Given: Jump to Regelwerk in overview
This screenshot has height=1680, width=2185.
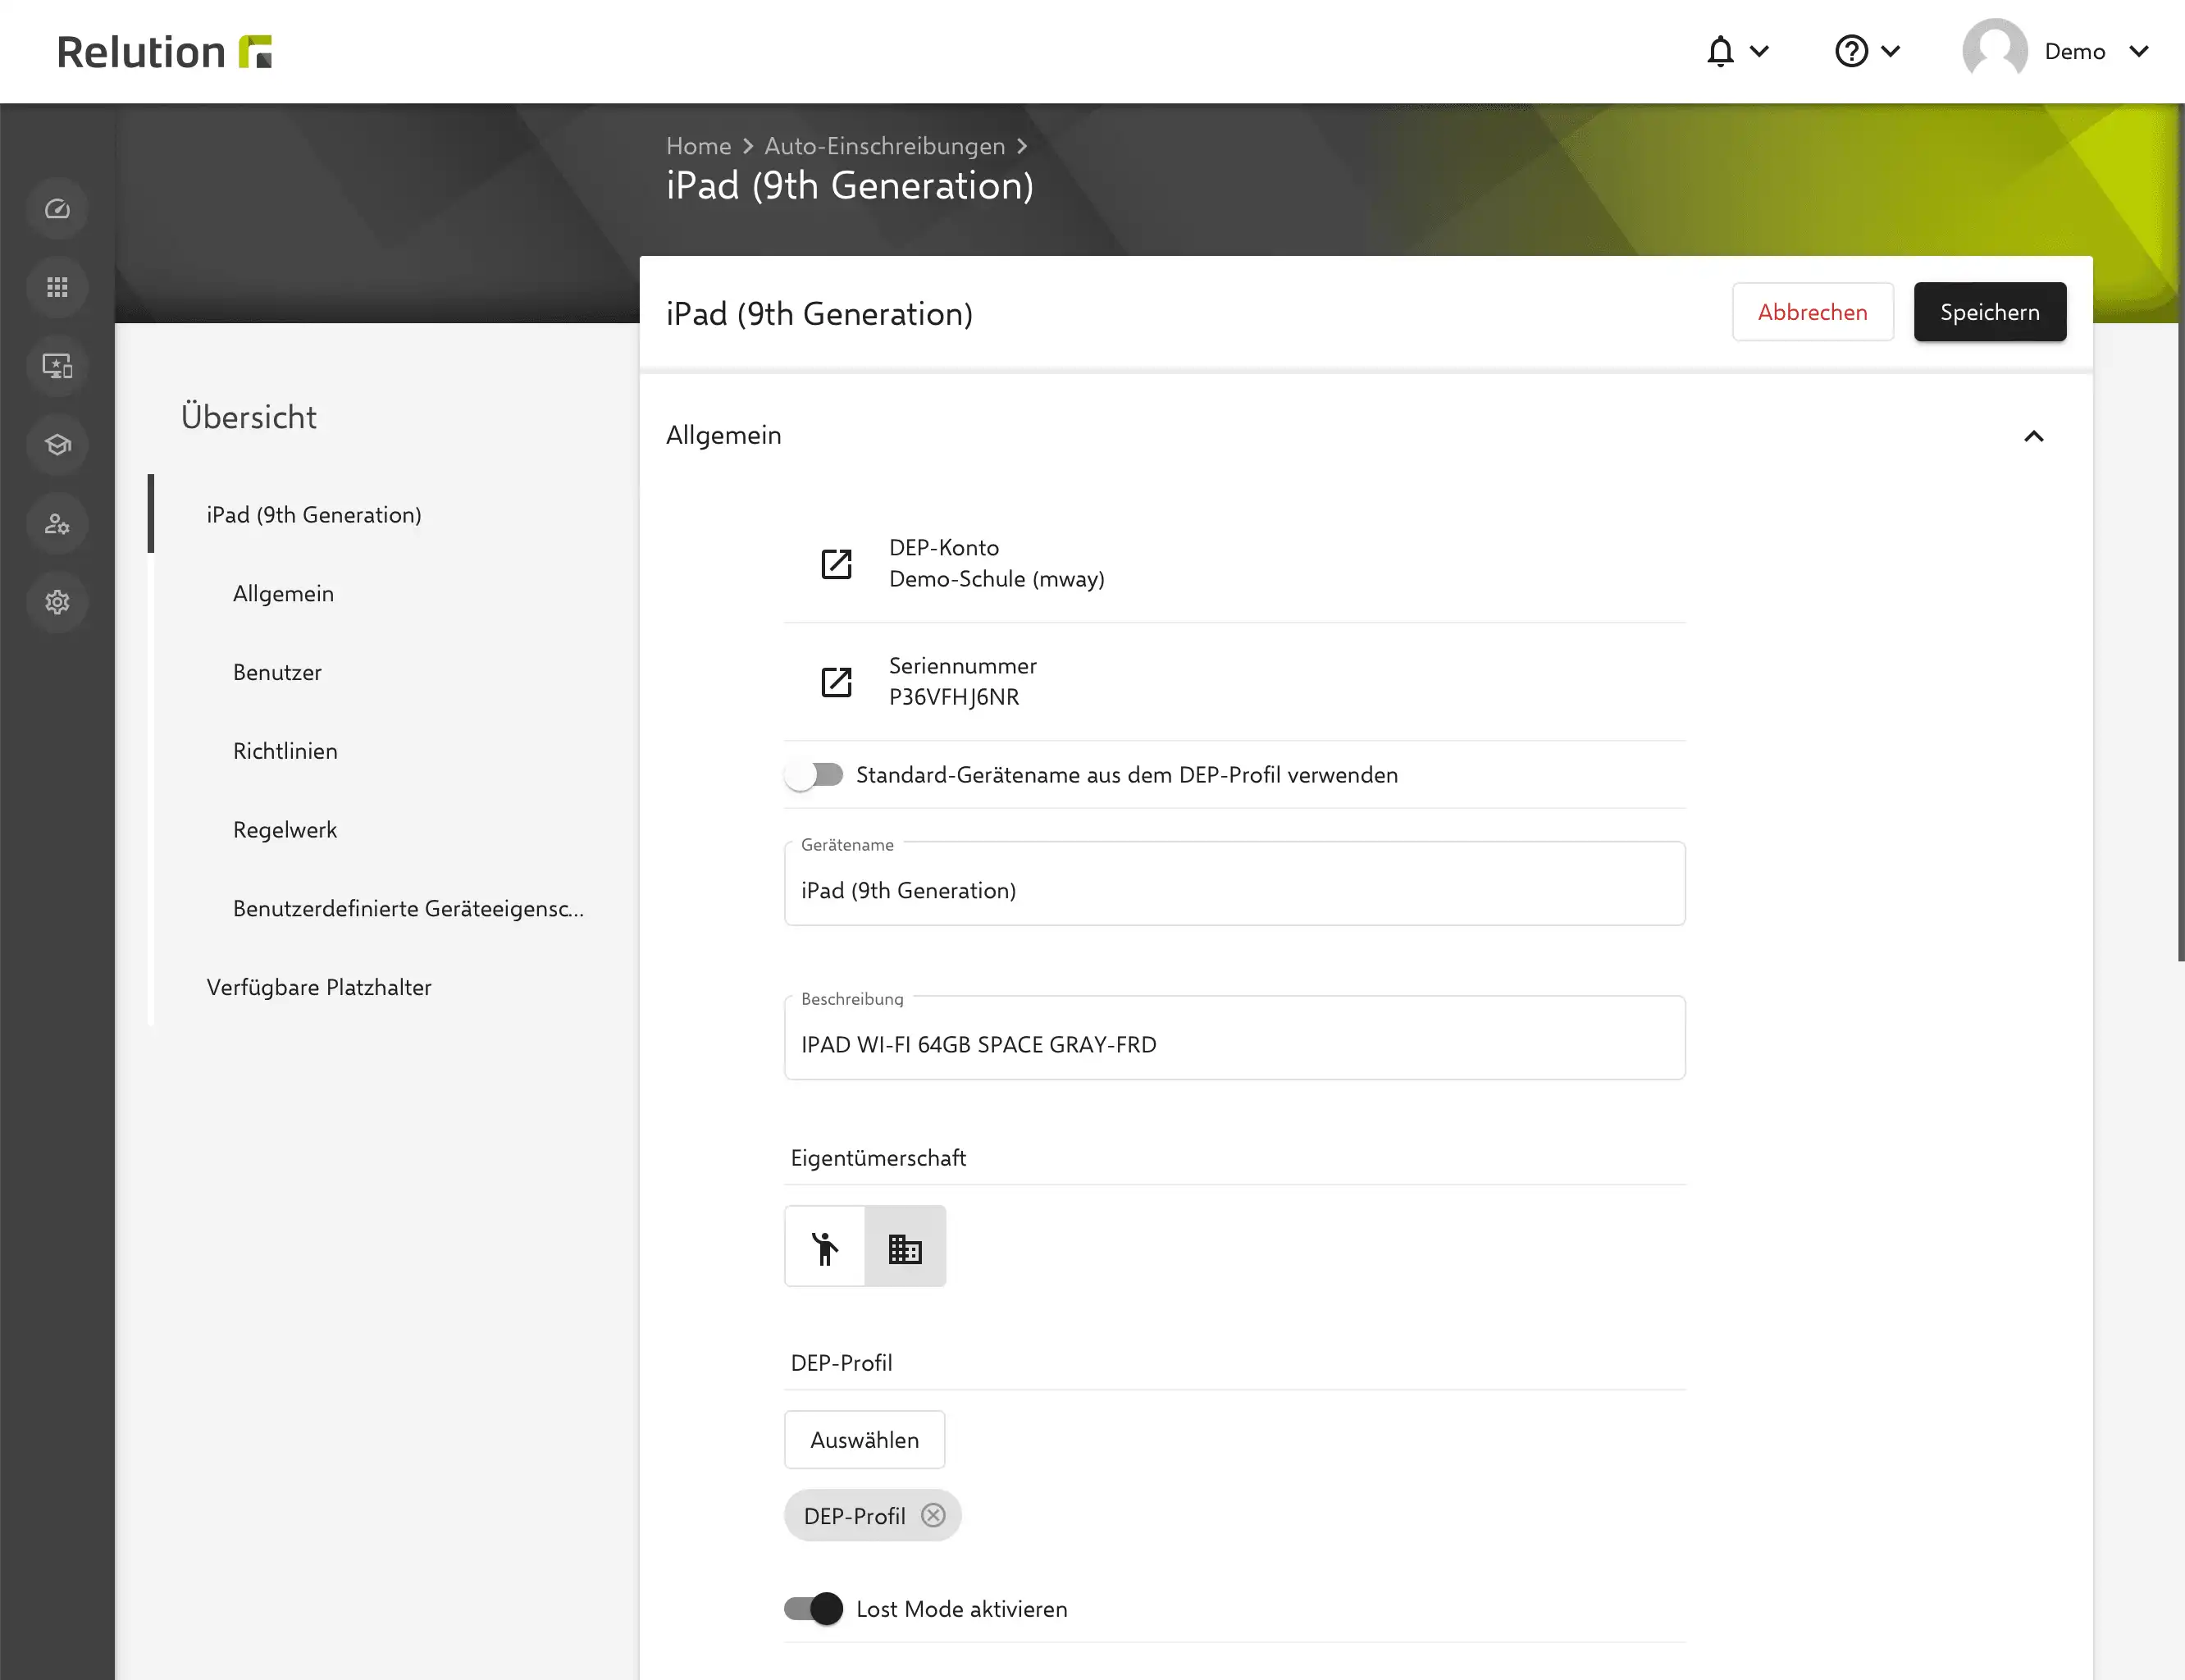Looking at the screenshot, I should pyautogui.click(x=285, y=830).
